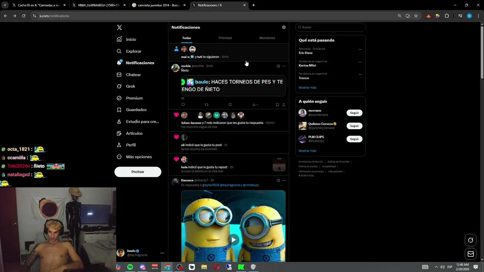Click Grok icon on esckia's post

pos(278,66)
